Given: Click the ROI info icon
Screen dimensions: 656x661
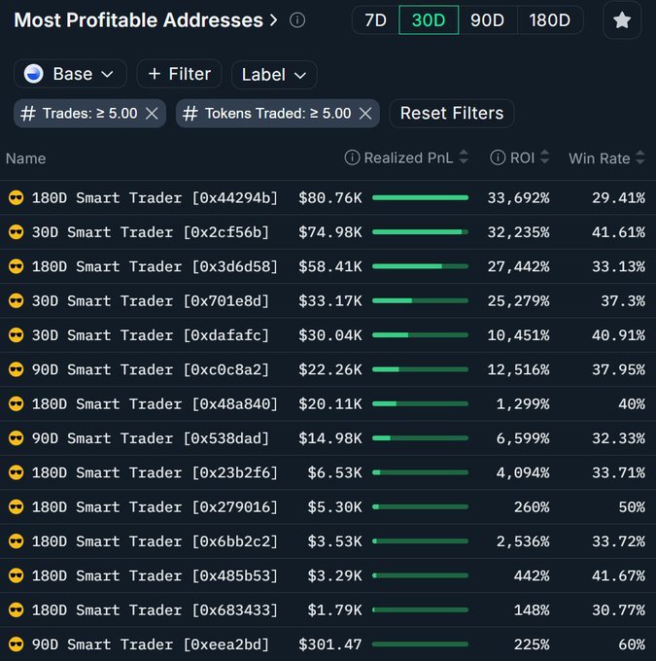Looking at the screenshot, I should pos(498,157).
